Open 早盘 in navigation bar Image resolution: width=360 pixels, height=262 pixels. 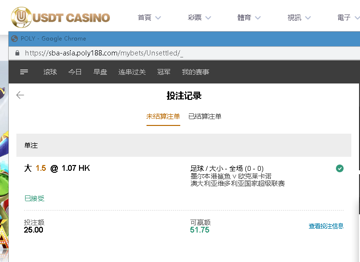tap(100, 72)
